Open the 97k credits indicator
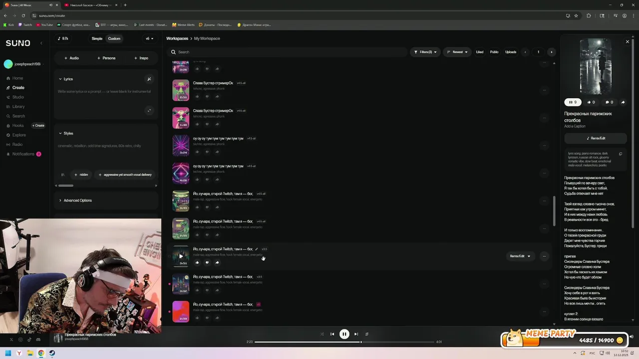 (x=63, y=38)
